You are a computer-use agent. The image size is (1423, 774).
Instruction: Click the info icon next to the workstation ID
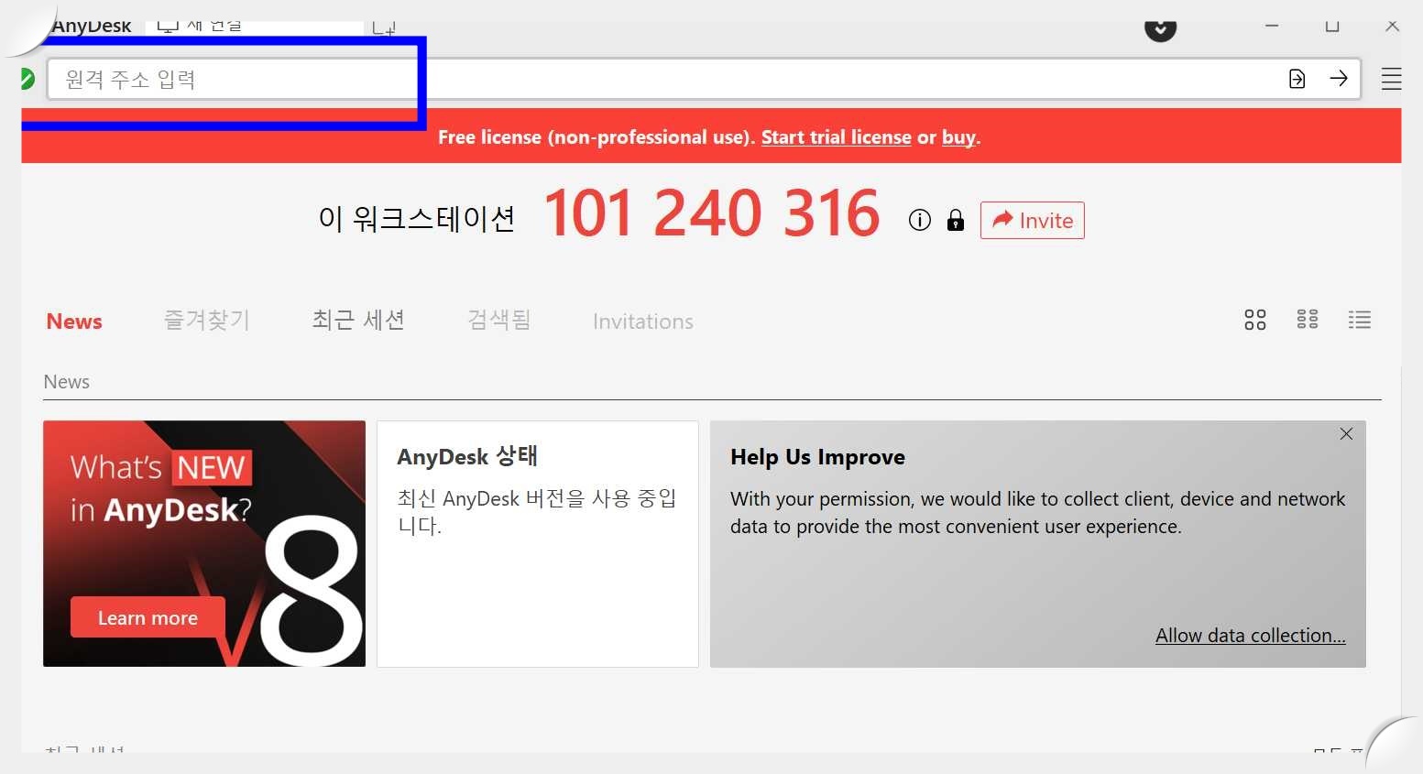(x=918, y=220)
